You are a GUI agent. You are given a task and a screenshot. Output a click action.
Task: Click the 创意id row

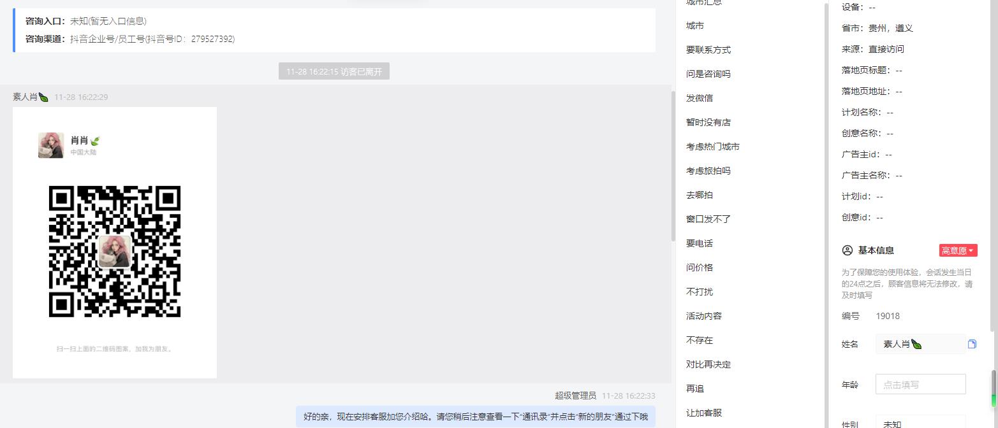[862, 217]
